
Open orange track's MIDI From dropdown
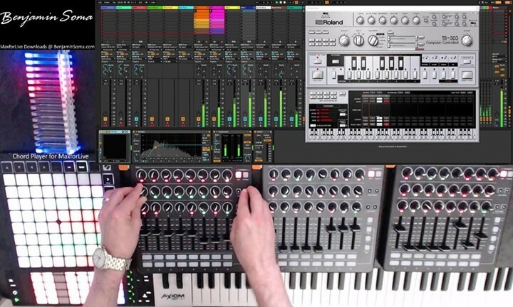point(202,47)
